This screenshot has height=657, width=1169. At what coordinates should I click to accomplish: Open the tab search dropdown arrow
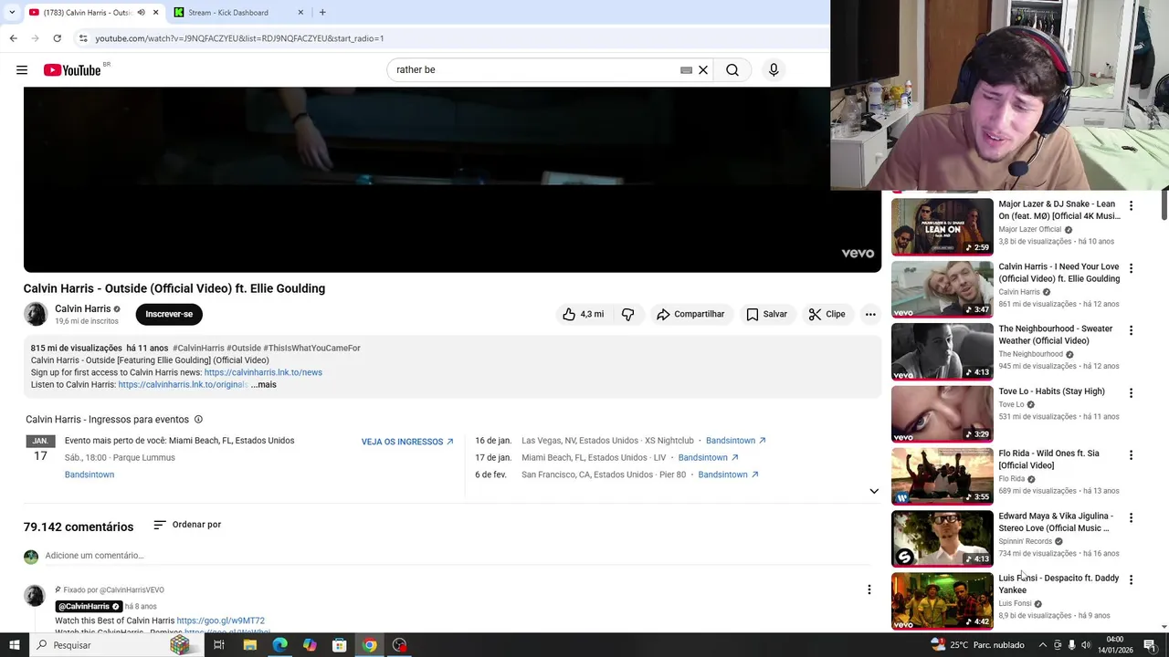coord(12,13)
